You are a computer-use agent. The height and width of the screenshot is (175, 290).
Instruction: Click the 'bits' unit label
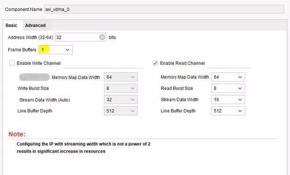(112, 37)
